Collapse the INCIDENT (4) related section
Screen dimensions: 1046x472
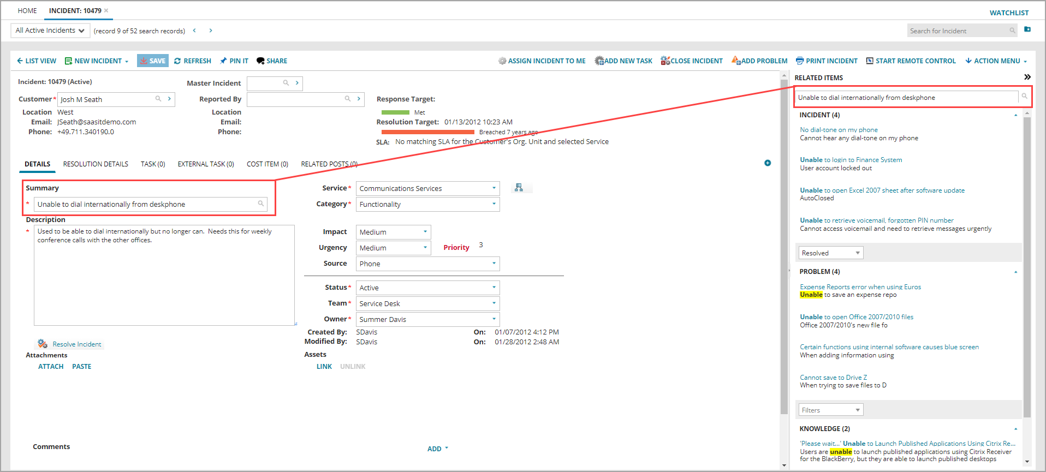point(1015,115)
